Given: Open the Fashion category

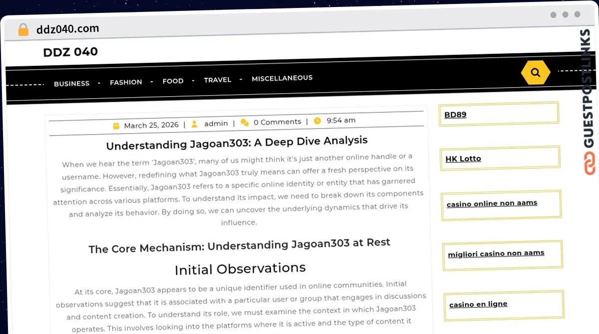Looking at the screenshot, I should coord(126,82).
